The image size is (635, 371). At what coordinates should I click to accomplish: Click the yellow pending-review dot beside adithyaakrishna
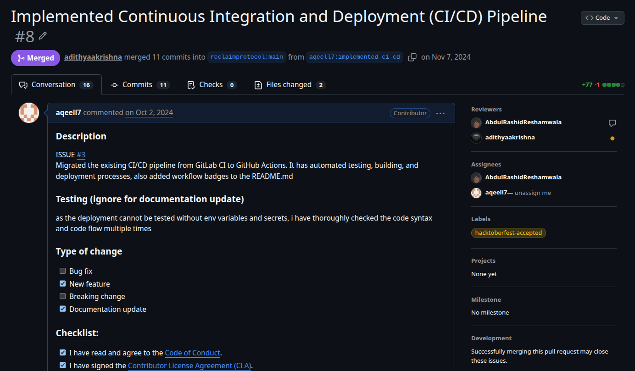click(x=613, y=138)
